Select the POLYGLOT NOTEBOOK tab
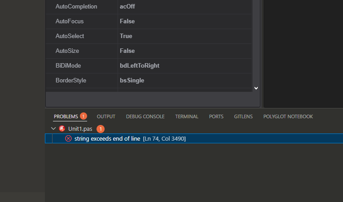The width and height of the screenshot is (343, 202). [x=288, y=116]
